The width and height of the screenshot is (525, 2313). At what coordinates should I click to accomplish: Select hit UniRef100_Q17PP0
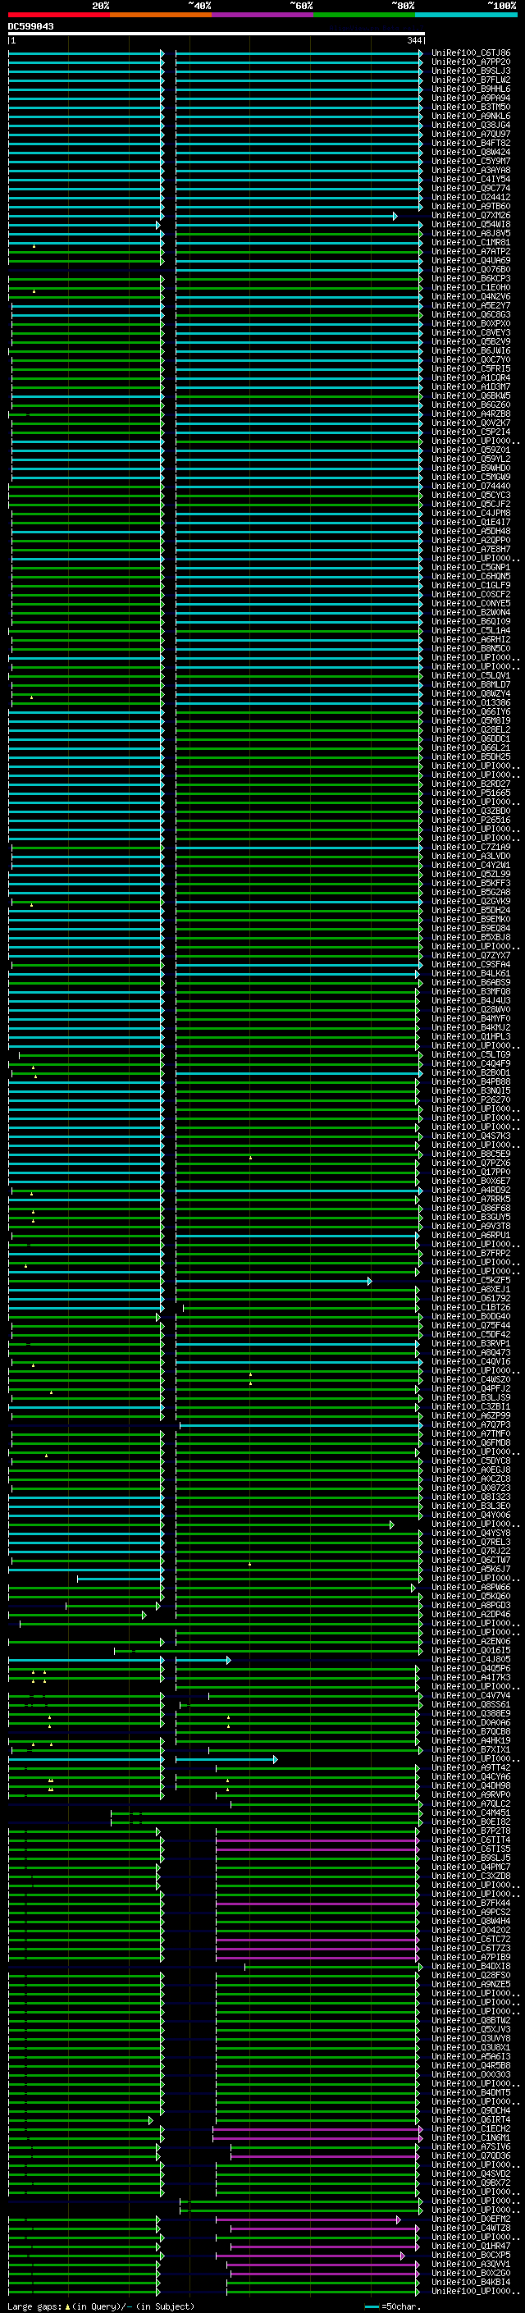(471, 1172)
